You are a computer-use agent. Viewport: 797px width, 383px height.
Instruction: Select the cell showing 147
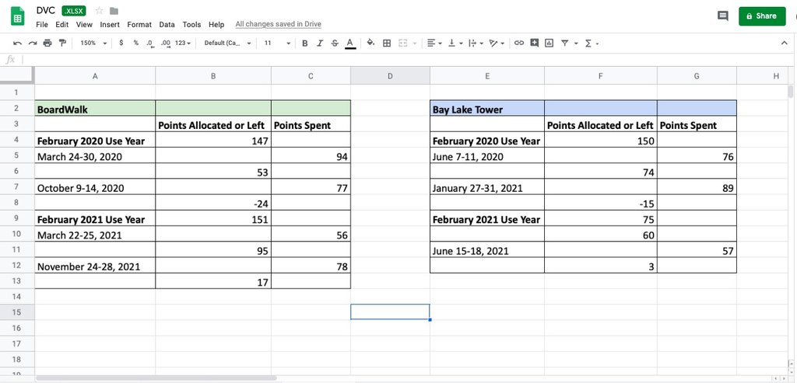tap(213, 141)
